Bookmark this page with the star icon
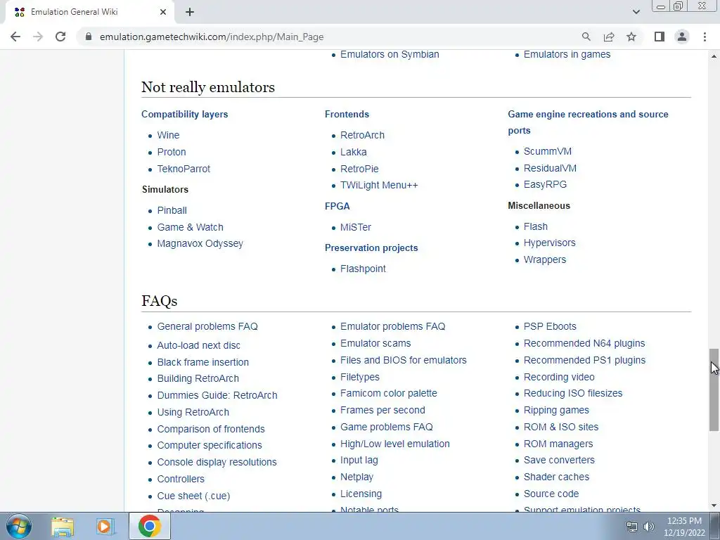The height and width of the screenshot is (540, 720). tap(631, 37)
